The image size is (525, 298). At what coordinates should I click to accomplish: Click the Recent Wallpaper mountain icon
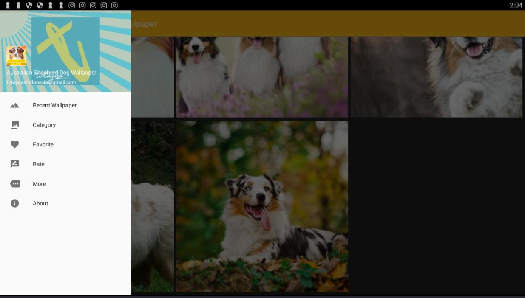14,105
